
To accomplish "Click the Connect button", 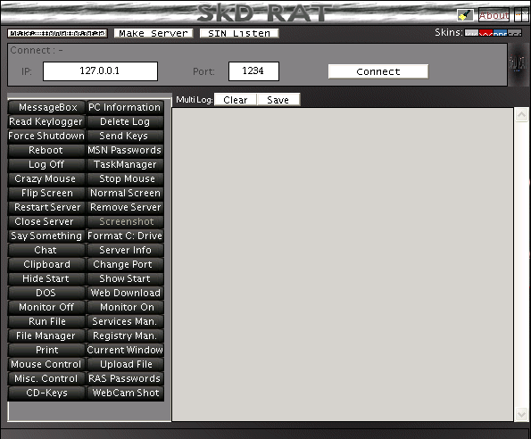I will click(378, 71).
